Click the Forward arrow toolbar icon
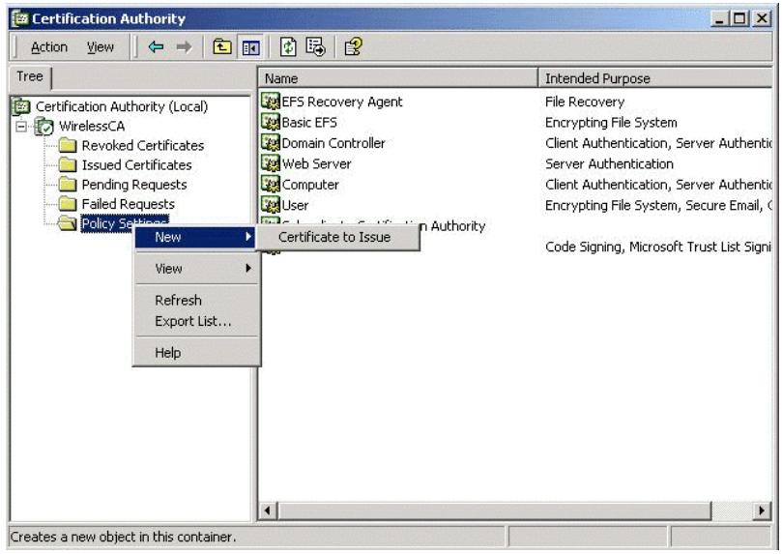The width and height of the screenshot is (782, 554). coord(184,47)
